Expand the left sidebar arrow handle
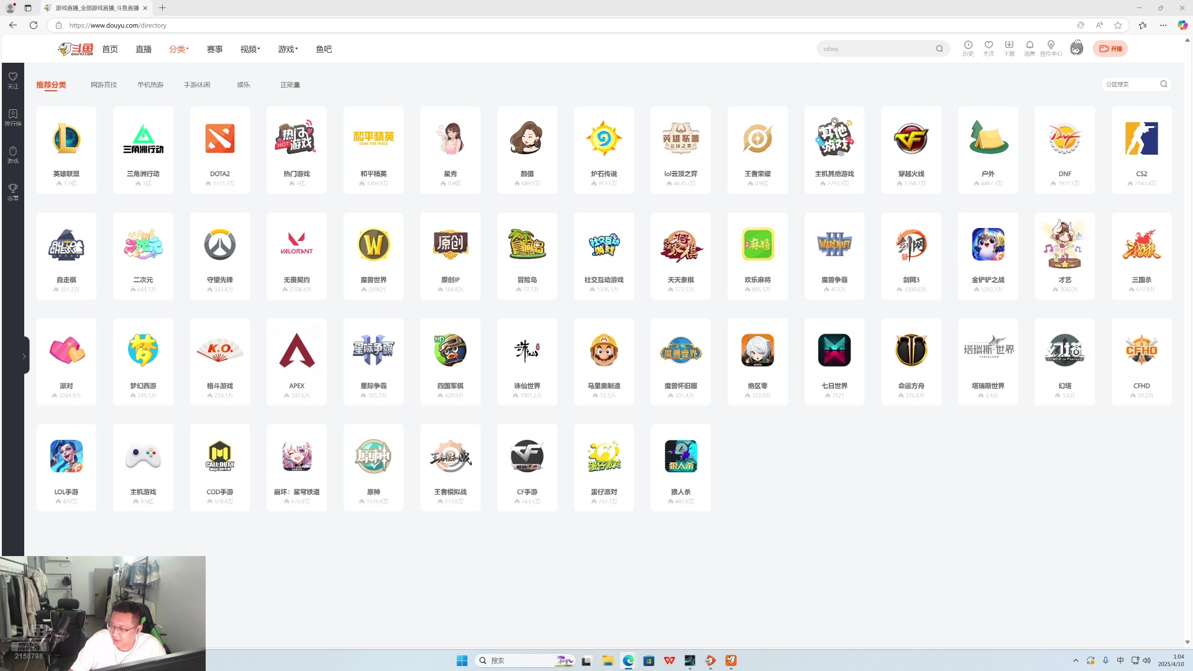The image size is (1193, 671). pyautogui.click(x=24, y=356)
